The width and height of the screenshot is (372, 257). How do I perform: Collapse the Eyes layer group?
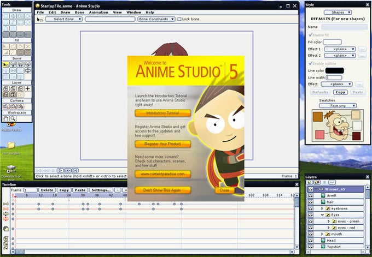pos(322,215)
